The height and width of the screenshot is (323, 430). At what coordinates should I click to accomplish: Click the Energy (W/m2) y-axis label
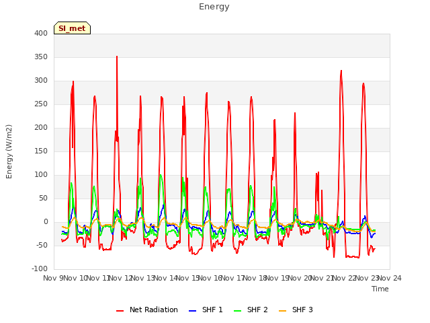coord(9,151)
